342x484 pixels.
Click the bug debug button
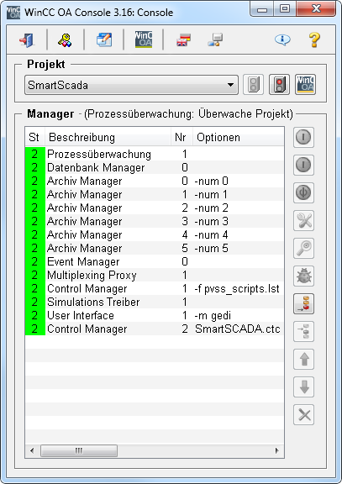tap(303, 276)
